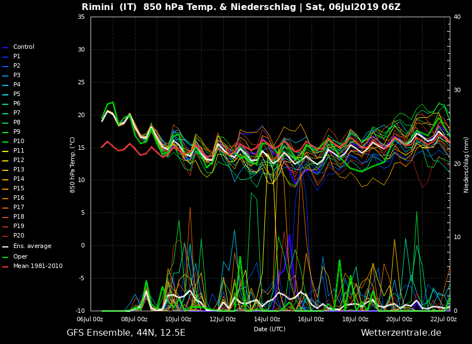Click the P19 legend label
The height and width of the screenshot is (344, 472).
[x=19, y=226]
